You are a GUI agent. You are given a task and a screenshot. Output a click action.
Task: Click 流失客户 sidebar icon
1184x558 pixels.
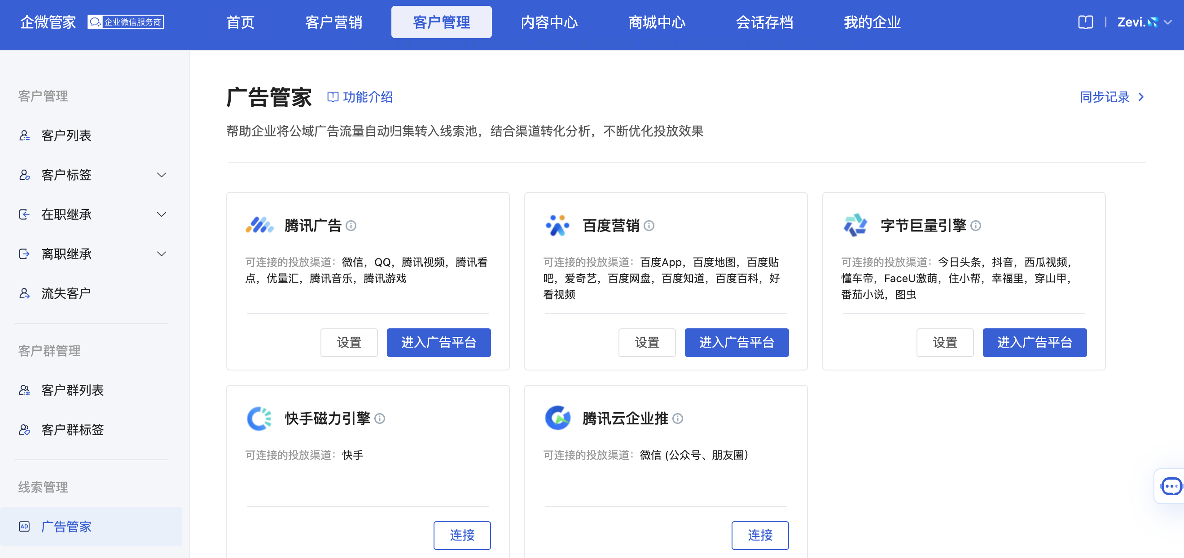(x=24, y=293)
